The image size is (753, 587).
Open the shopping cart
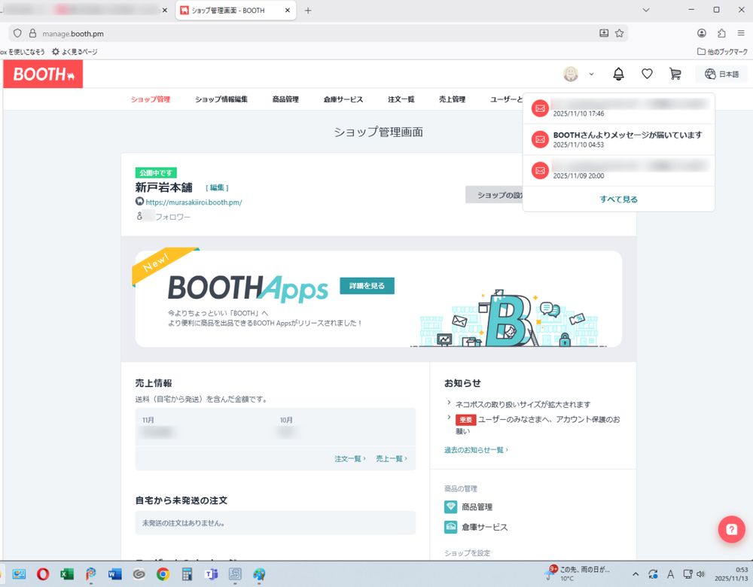675,74
